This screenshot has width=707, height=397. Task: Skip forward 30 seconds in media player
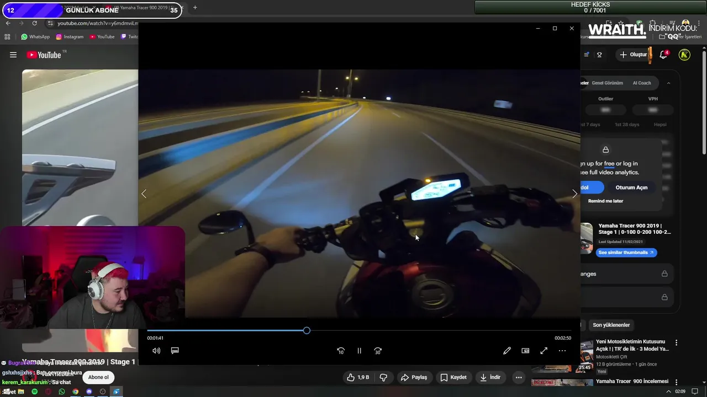coord(378,351)
